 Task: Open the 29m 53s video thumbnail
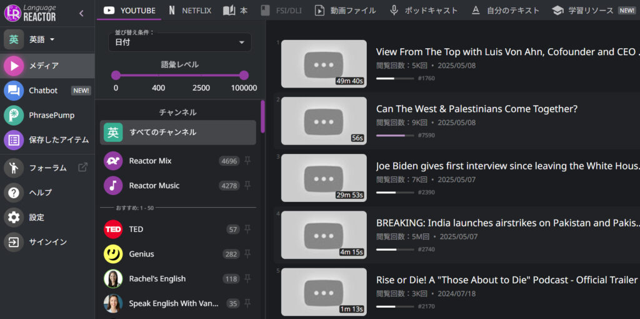coord(324,178)
